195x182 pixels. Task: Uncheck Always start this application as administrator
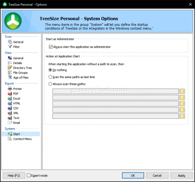coord(50,47)
